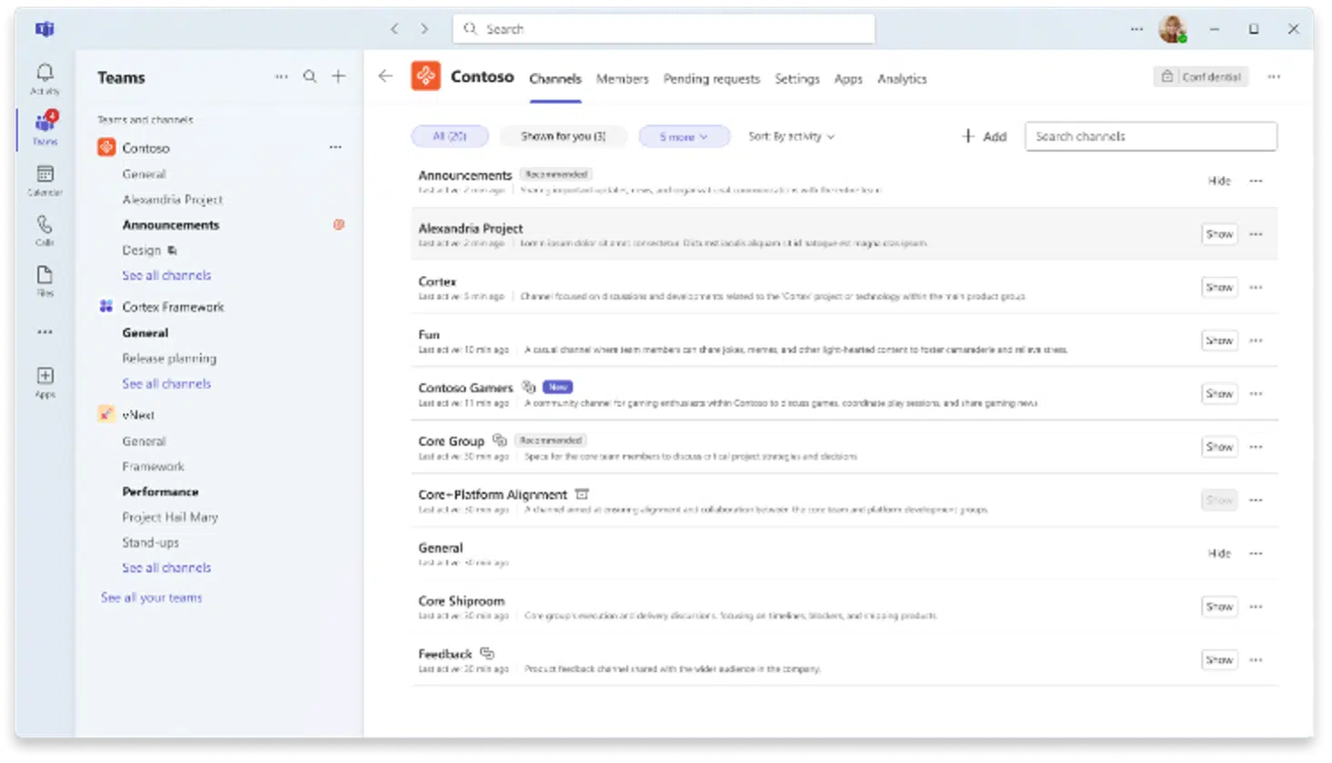
Task: Show the Cortex channel
Action: 1219,287
